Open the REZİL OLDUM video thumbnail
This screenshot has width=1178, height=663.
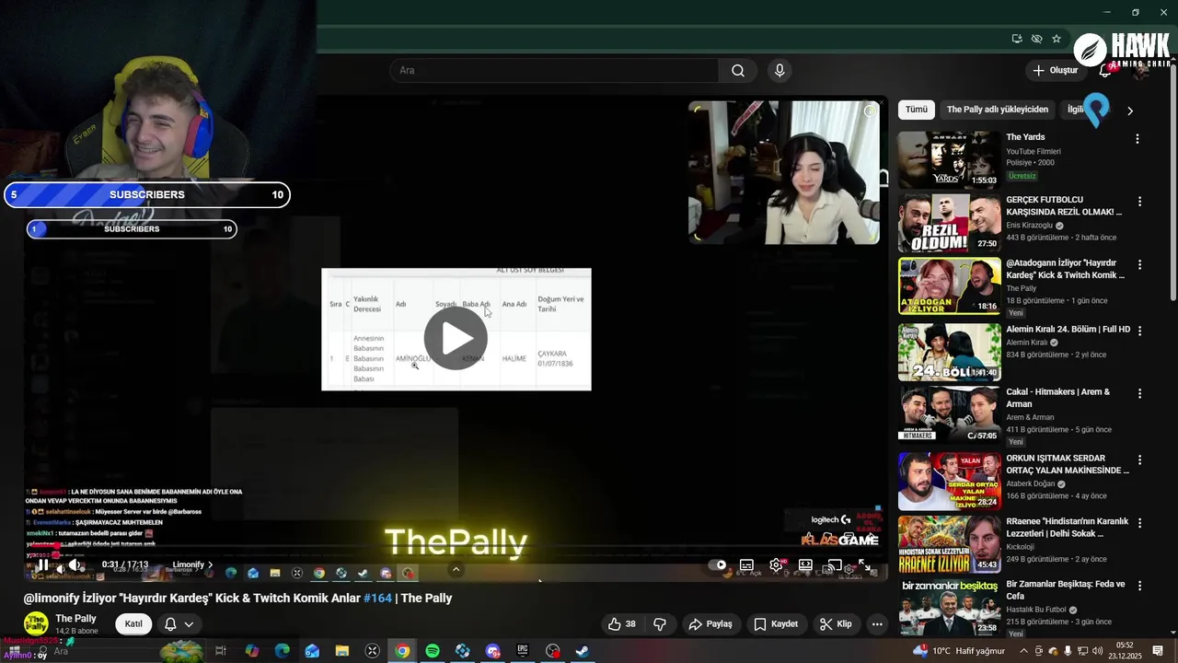949,223
